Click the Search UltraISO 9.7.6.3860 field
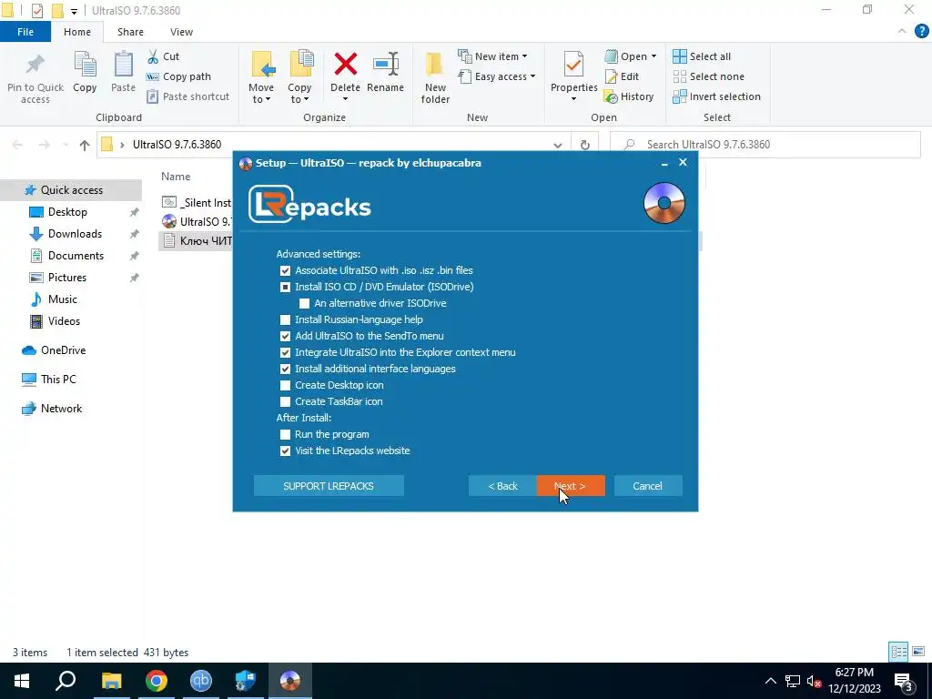This screenshot has height=699, width=932. coord(765,145)
